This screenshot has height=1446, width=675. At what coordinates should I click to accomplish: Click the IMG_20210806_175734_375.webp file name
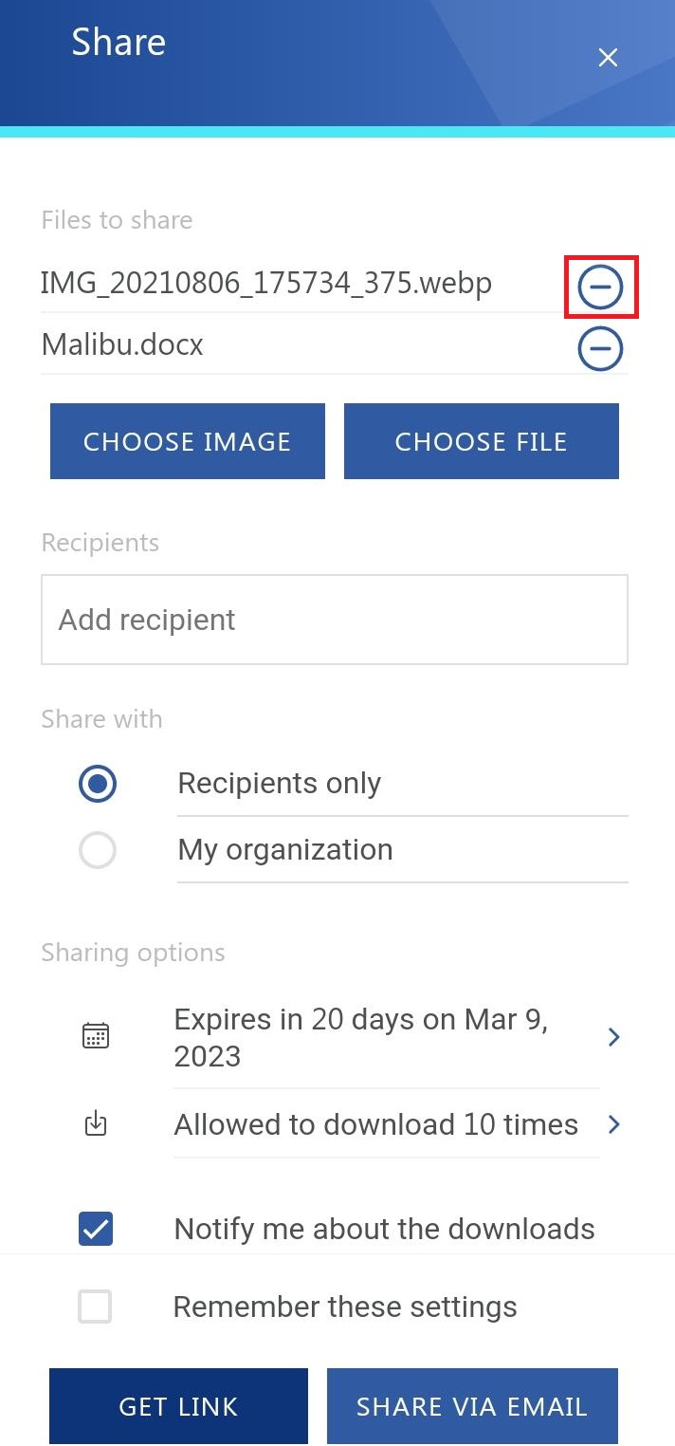(266, 283)
